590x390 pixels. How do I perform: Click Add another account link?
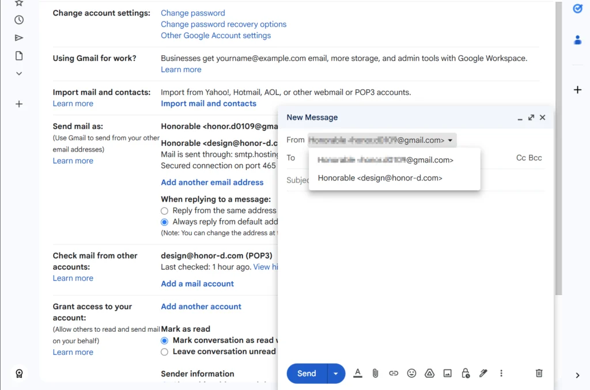coord(201,306)
